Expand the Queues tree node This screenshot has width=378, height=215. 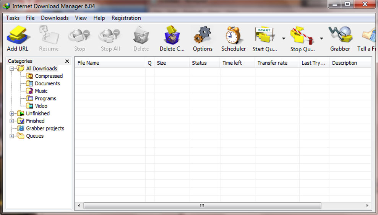(11, 136)
